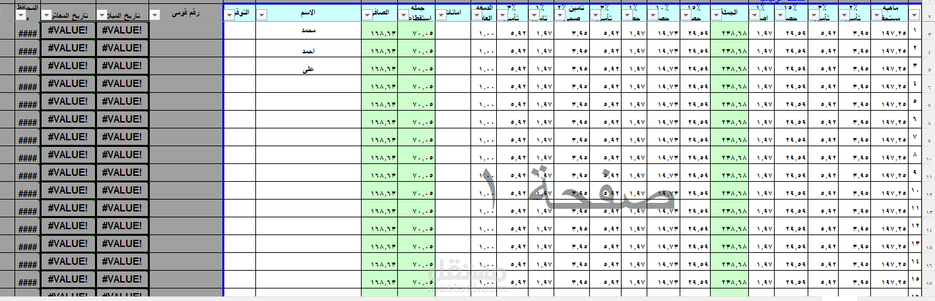Screen dimensions: 935x301
Task: Open filter dropdown for تاريخ الميلاد column
Action: 101,15
